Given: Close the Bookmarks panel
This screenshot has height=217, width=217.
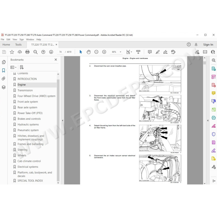Looking at the screenshot, I should point(56,60).
